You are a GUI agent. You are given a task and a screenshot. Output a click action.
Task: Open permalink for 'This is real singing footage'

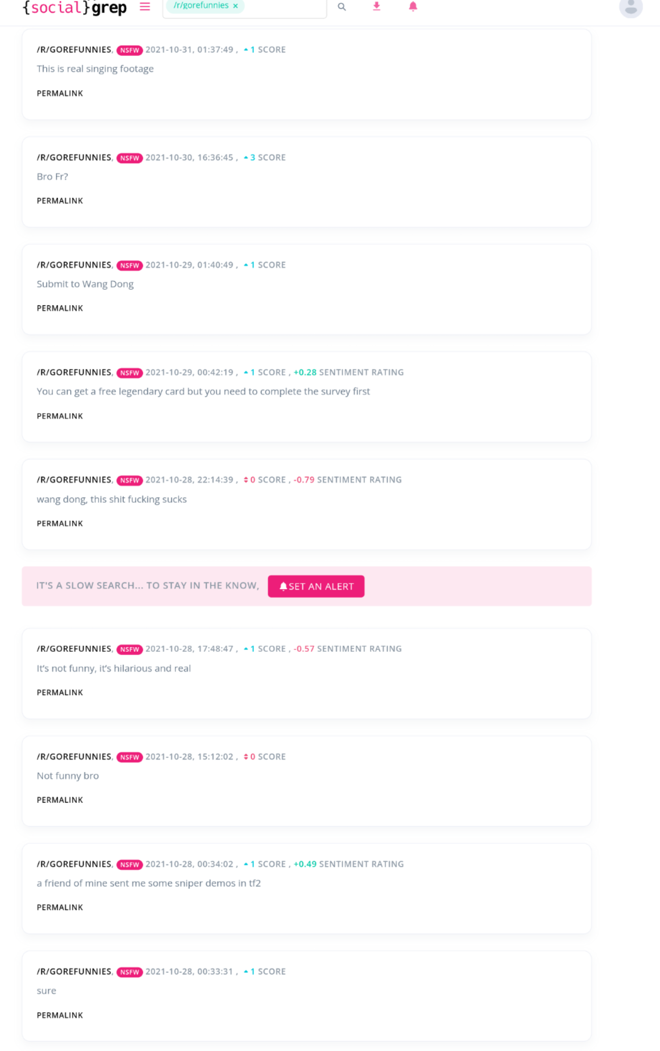[x=60, y=93]
